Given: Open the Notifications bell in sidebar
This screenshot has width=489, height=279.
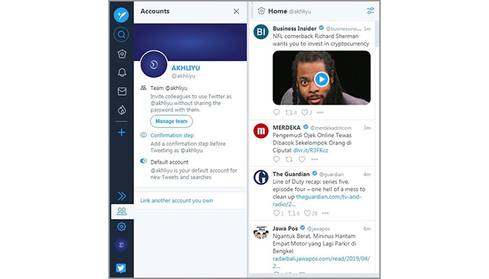Looking at the screenshot, I should pyautogui.click(x=122, y=73).
